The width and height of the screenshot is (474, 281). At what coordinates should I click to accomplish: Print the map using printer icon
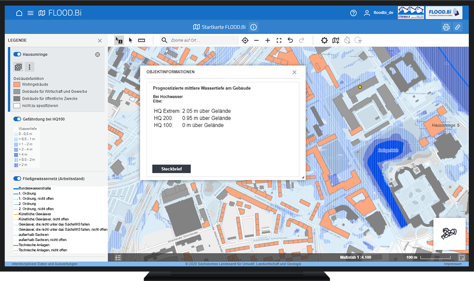446,27
